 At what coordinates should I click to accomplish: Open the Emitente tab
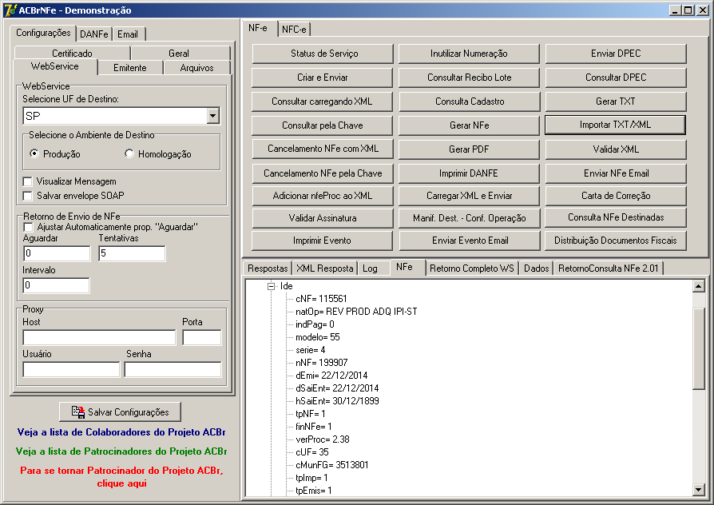[x=130, y=67]
